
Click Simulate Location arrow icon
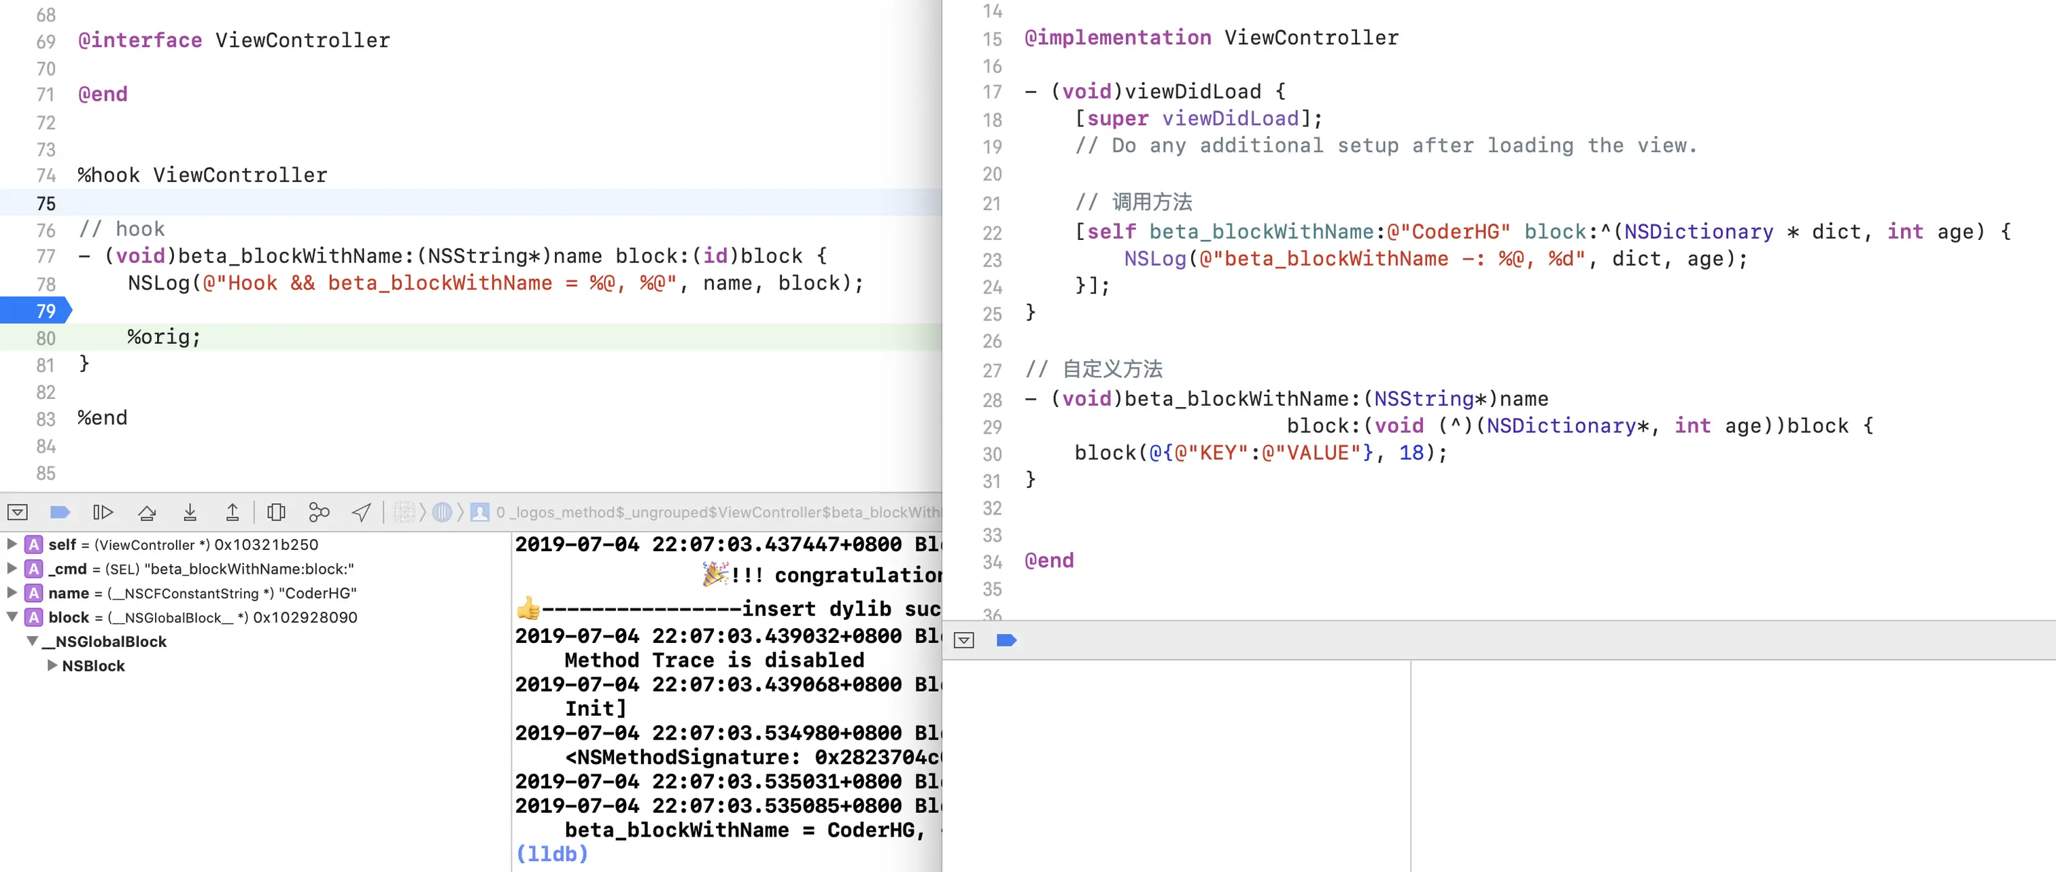point(362,512)
